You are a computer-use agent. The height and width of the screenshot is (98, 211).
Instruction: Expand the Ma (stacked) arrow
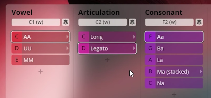point(201,72)
